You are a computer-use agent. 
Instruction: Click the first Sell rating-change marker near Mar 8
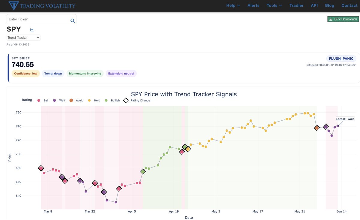point(41,168)
